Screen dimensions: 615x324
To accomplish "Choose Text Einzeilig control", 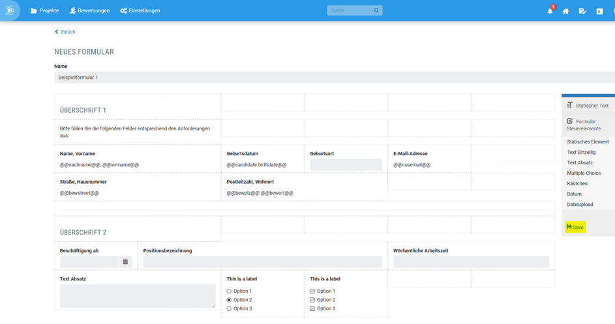I will coord(581,152).
